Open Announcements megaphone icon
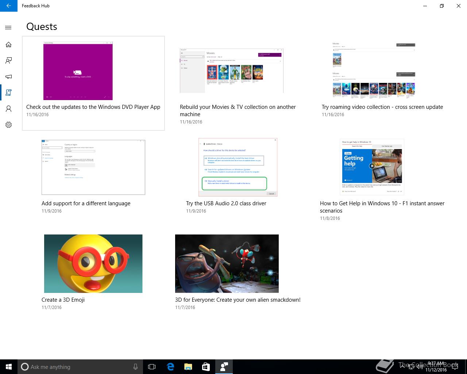Viewport: 467px width, 374px height. click(x=8, y=77)
